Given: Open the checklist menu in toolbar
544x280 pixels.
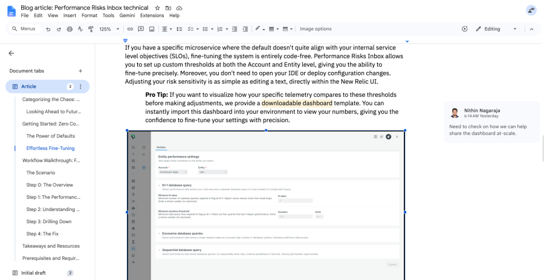Looking at the screenshot, I should click(193, 29).
